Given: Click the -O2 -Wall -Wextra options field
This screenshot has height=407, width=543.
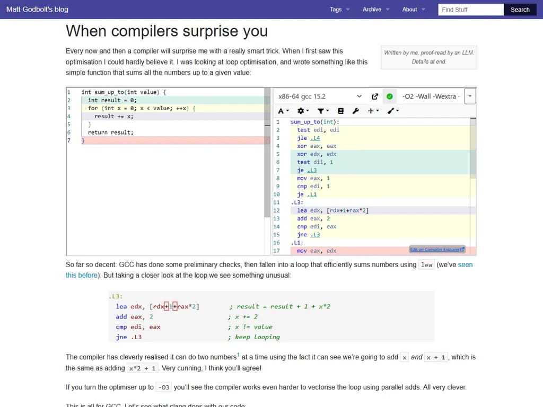Looking at the screenshot, I should (430, 96).
